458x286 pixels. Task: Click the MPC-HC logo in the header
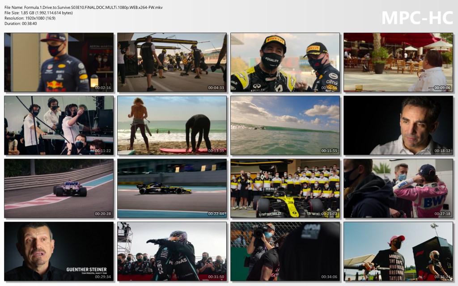click(417, 18)
